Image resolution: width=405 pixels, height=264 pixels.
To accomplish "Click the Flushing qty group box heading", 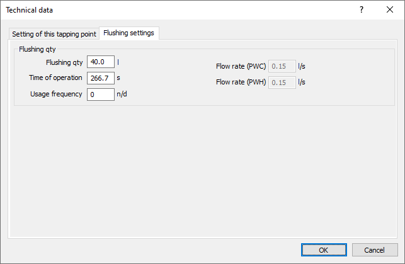I will [37, 49].
